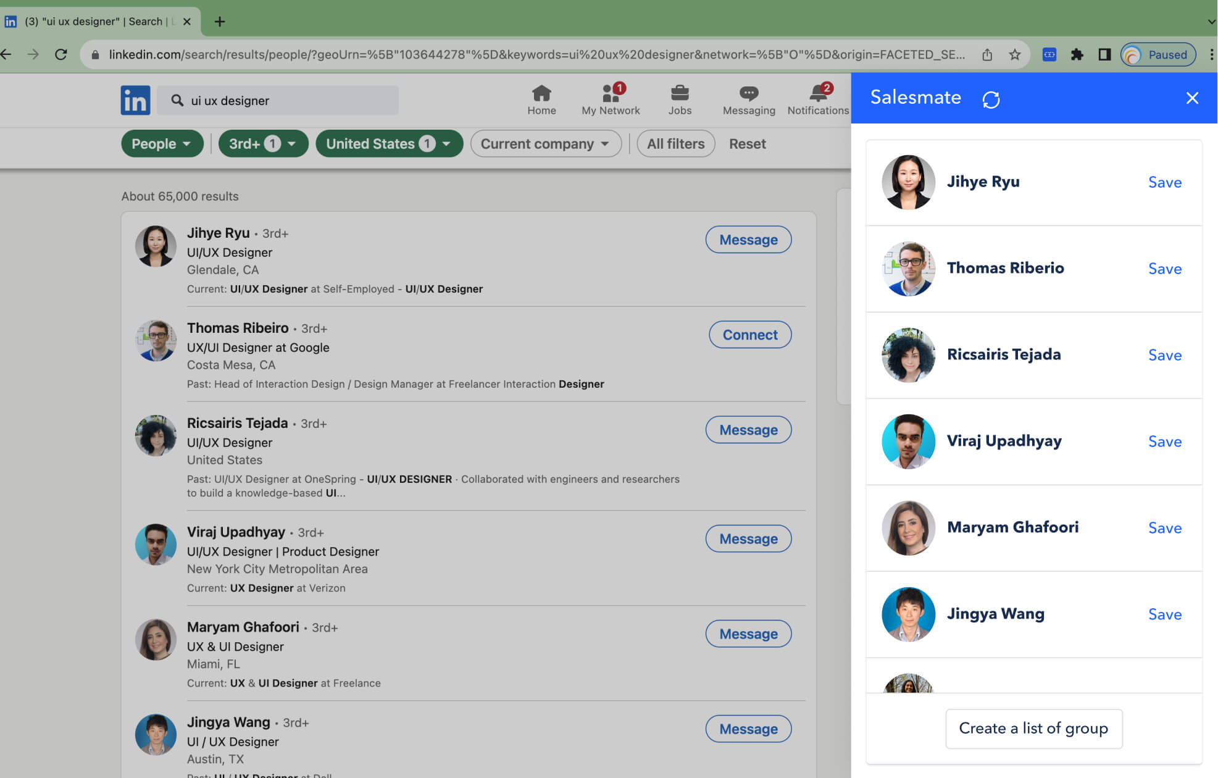Close the LinkedIn search tab
The height and width of the screenshot is (778, 1218).
click(187, 22)
